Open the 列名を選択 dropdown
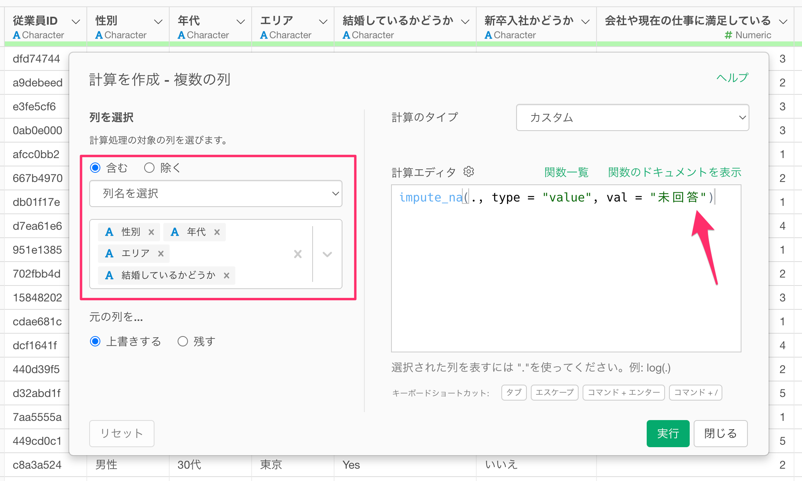Image resolution: width=802 pixels, height=481 pixels. click(215, 194)
